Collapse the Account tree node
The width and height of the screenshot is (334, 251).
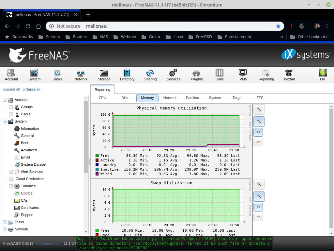coord(5,100)
